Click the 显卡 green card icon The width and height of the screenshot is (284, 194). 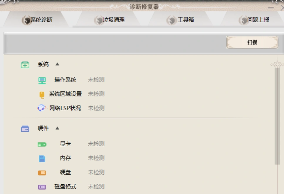pyautogui.click(x=42, y=144)
